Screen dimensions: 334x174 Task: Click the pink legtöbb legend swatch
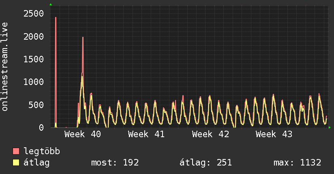pyautogui.click(x=16, y=151)
